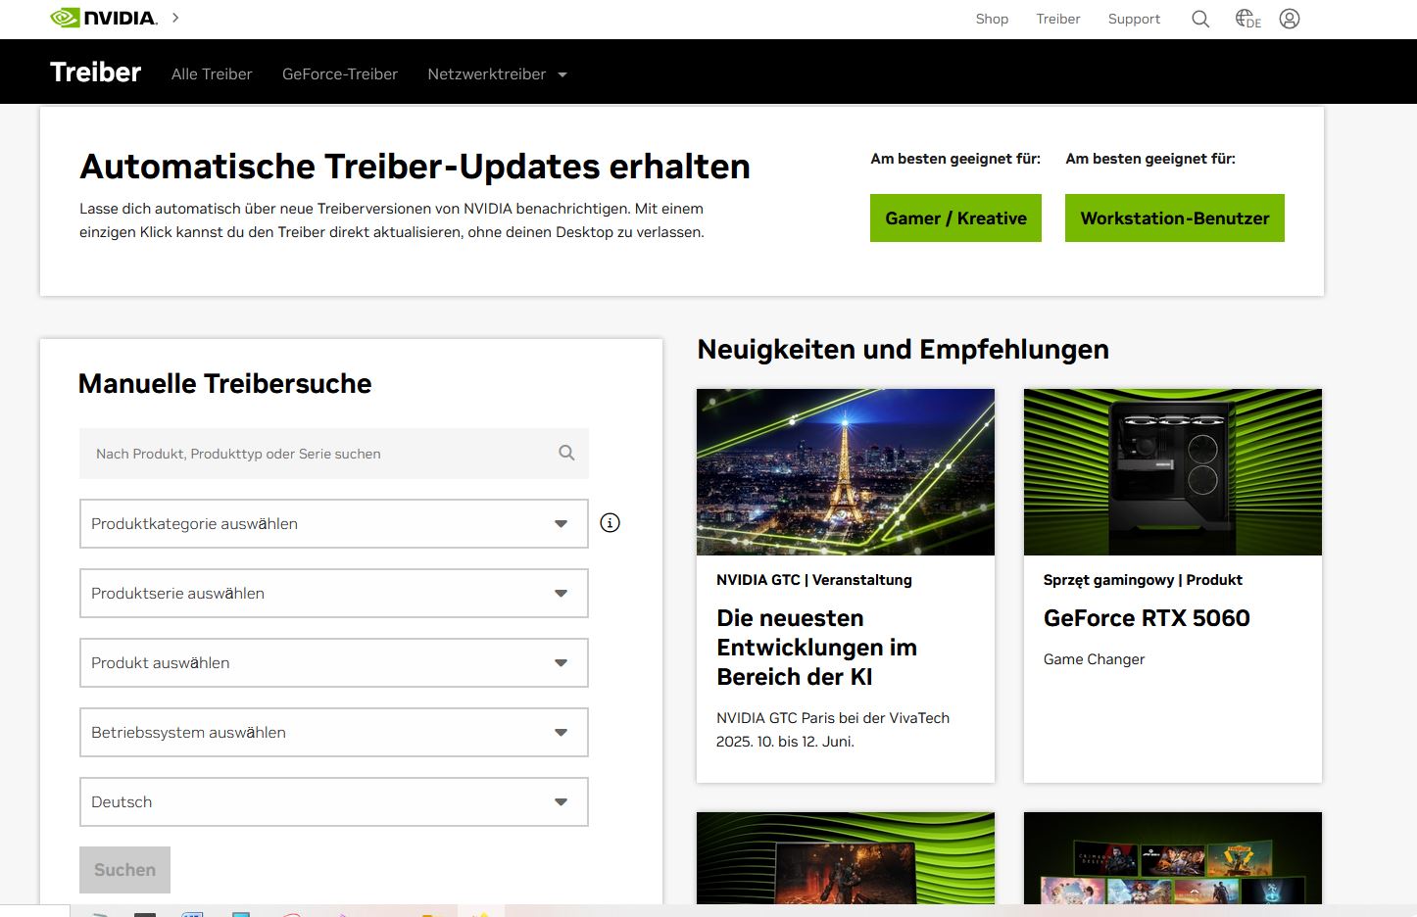1417x917 pixels.
Task: Open the GeForce RTX 5060 PC thumbnail
Action: [1173, 472]
